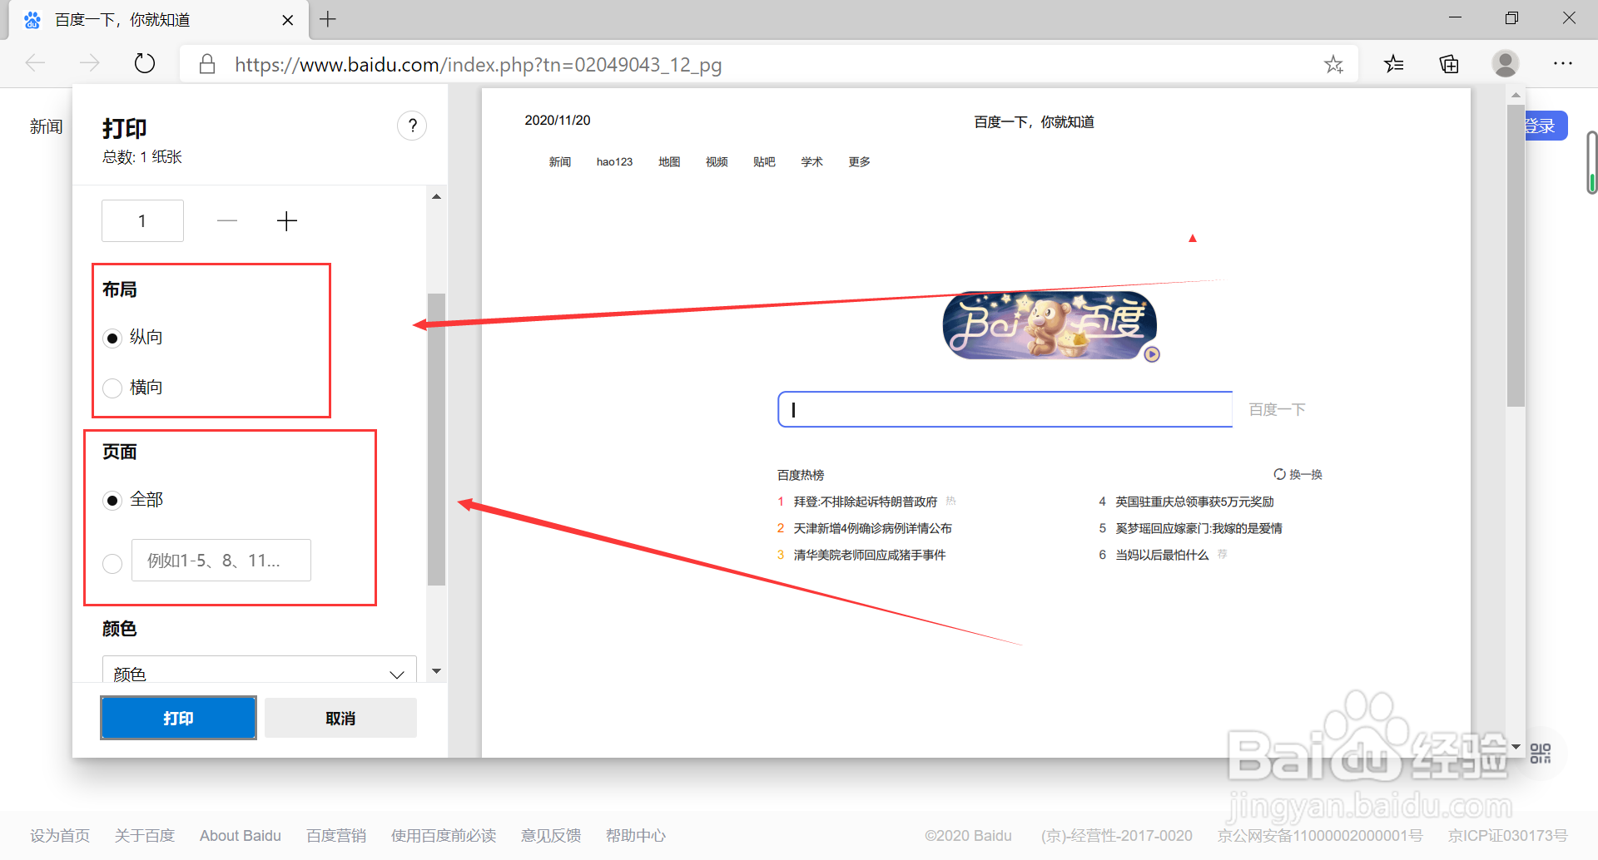Click the 取消 cancel button

coord(340,718)
